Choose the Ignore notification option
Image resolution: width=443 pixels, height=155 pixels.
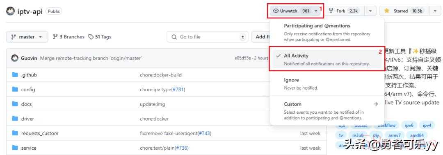pos(327,84)
